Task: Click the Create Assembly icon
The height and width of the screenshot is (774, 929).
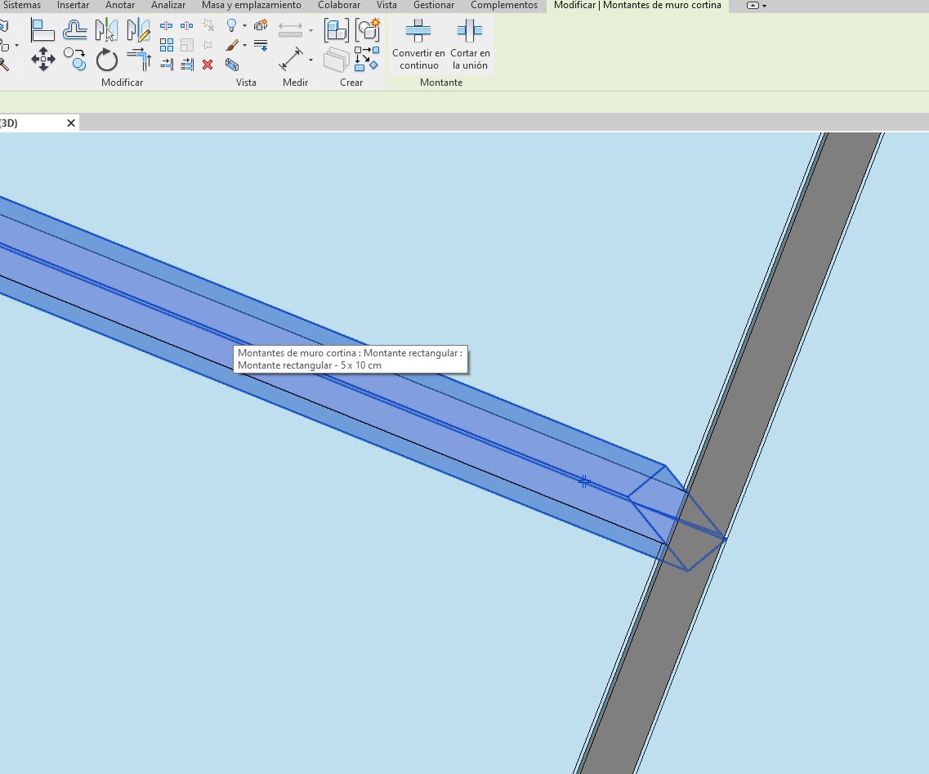Action: (x=337, y=31)
